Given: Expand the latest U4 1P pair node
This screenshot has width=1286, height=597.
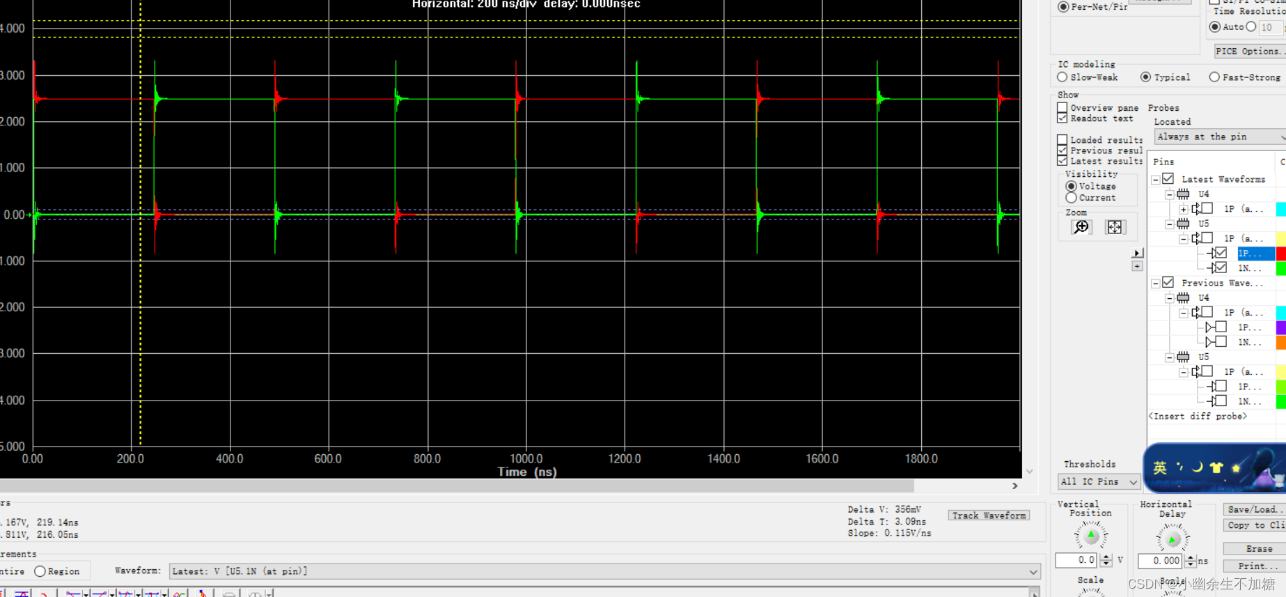Looking at the screenshot, I should click(1183, 209).
